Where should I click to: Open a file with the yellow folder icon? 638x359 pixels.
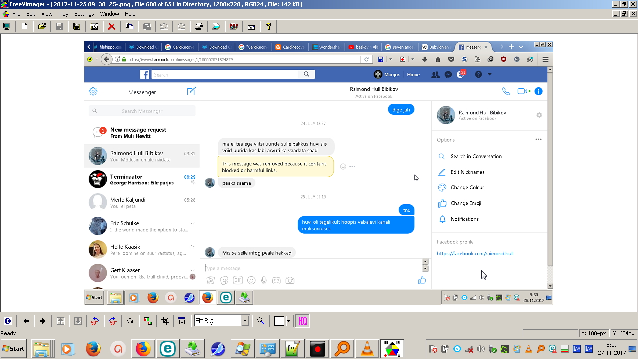pos(42,26)
